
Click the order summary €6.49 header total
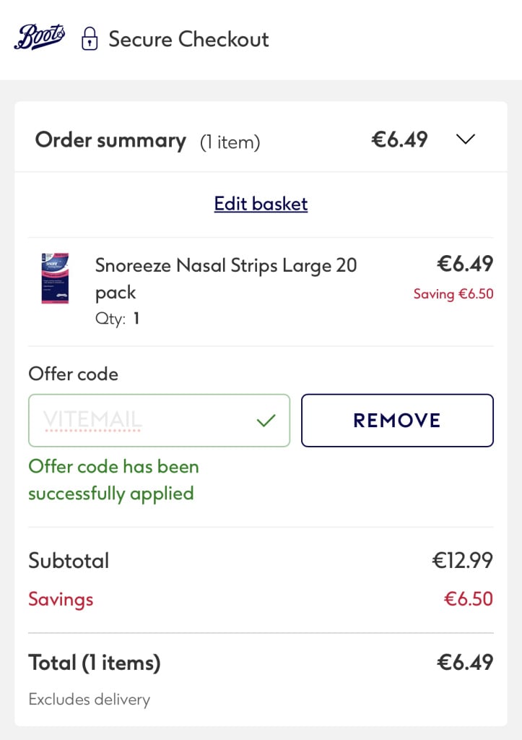click(399, 139)
